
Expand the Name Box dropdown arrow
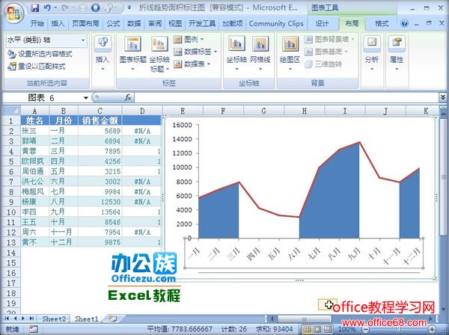(x=85, y=98)
